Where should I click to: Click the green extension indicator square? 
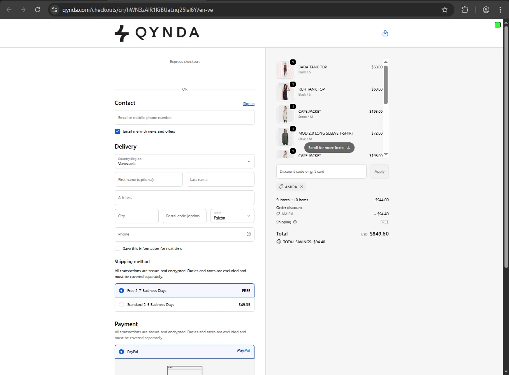pos(497,25)
